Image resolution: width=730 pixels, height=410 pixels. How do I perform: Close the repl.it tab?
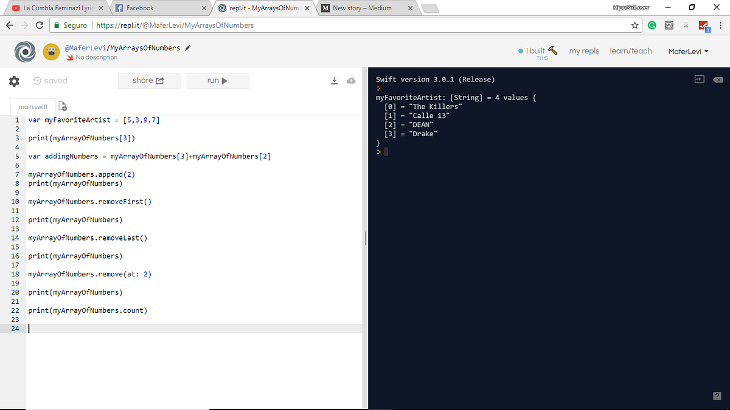pos(307,9)
